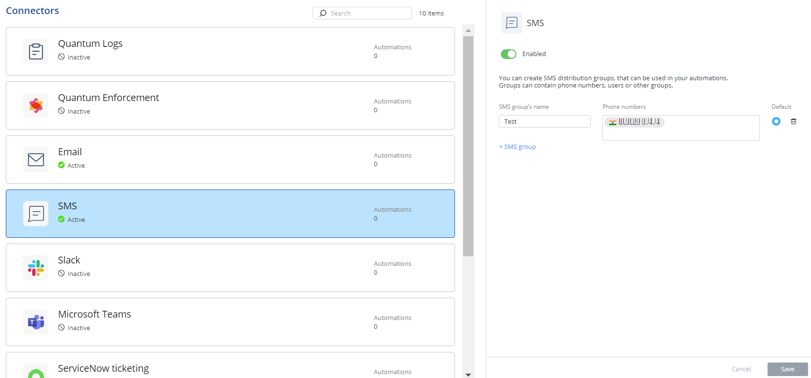This screenshot has height=378, width=811.
Task: Select the Quantum Enforcement connector name
Action: pos(109,98)
